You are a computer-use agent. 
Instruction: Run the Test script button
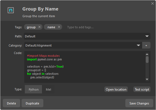(x=142, y=89)
